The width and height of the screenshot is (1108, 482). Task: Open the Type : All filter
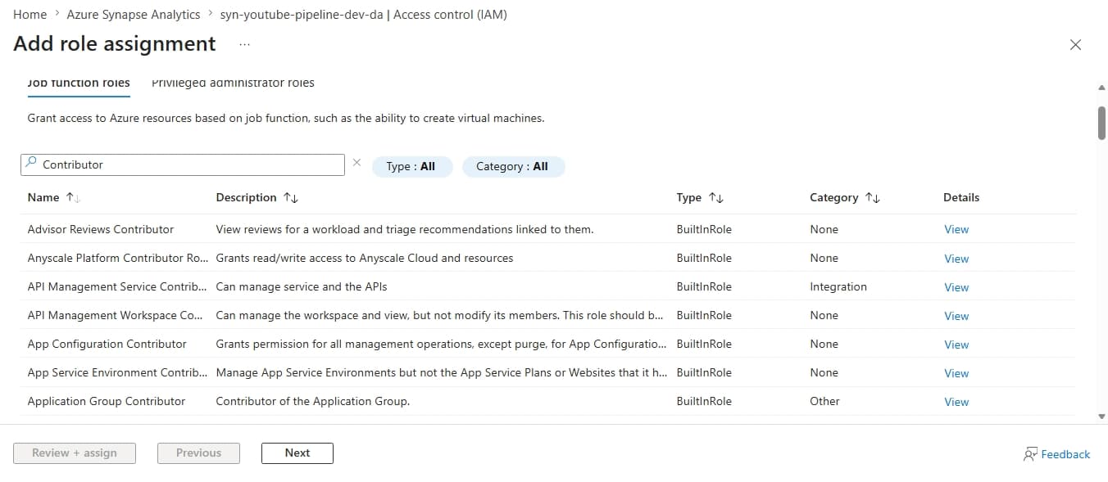[x=412, y=166]
